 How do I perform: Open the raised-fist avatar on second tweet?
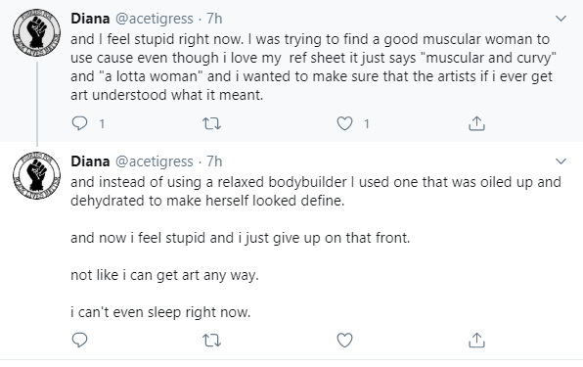click(x=36, y=175)
